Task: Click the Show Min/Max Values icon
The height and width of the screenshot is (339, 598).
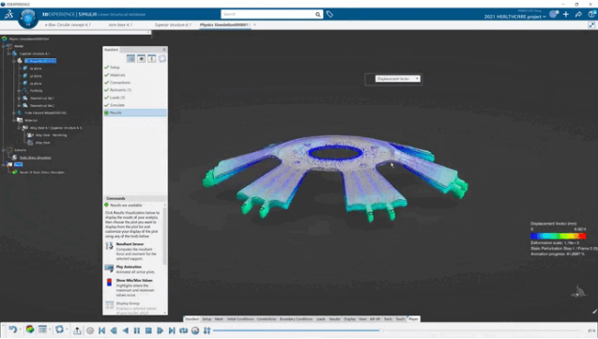Action: 109,283
